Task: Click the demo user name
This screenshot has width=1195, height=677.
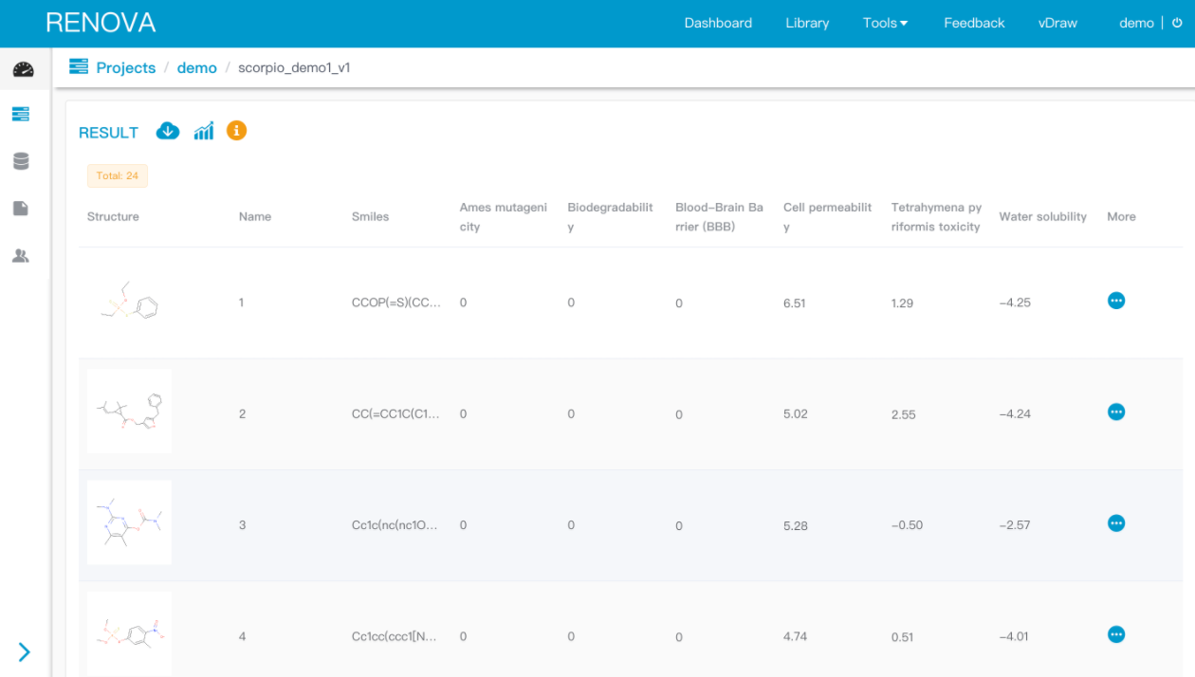Action: (1136, 23)
